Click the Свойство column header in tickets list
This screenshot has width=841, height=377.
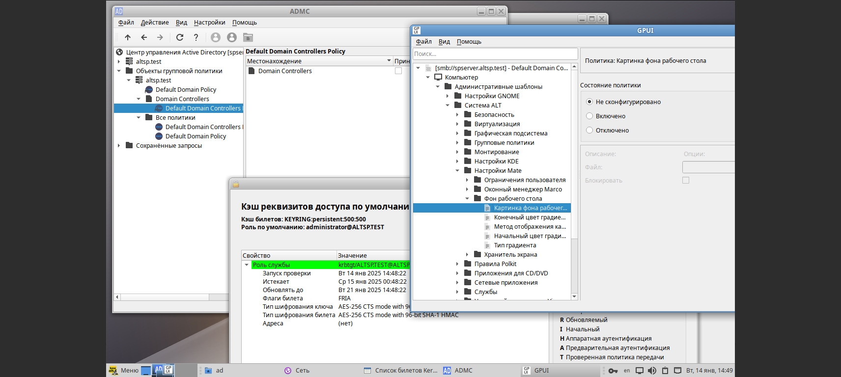[x=288, y=255]
